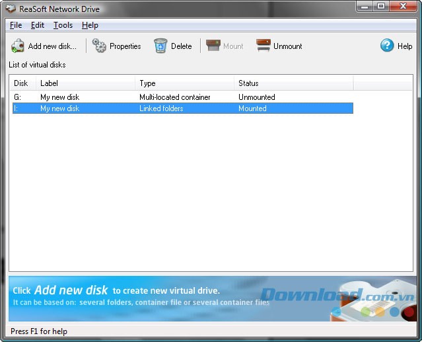Click the 'Linked folders' type cell

(x=161, y=108)
